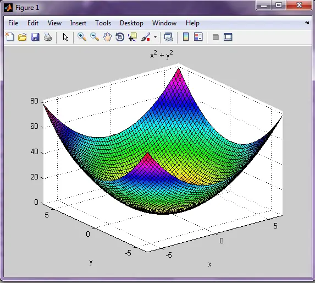The height and width of the screenshot is (283, 315).
Task: Print the figure using the printer icon
Action: tap(48, 37)
